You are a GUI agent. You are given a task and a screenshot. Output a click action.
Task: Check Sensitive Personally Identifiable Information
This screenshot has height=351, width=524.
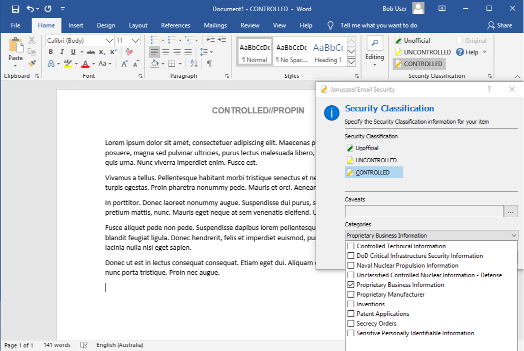[350, 333]
